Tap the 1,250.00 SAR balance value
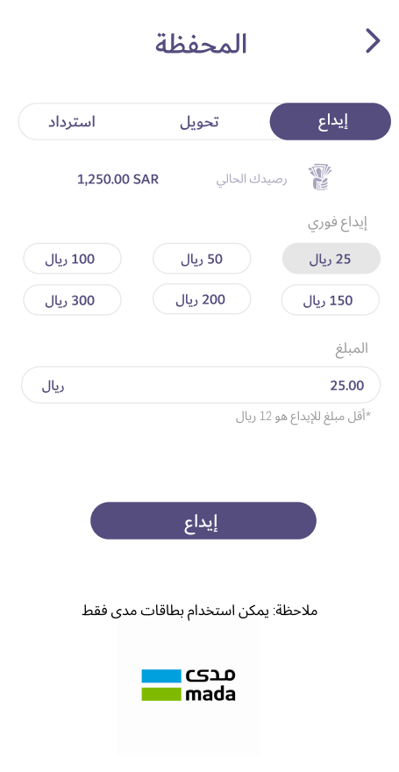Viewport: 399px width, 772px height. 118,179
